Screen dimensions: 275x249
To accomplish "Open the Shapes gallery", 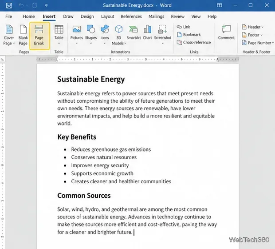I will (x=91, y=35).
